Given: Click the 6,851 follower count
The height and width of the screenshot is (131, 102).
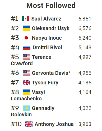Looking at the screenshot, I should [x=85, y=19].
